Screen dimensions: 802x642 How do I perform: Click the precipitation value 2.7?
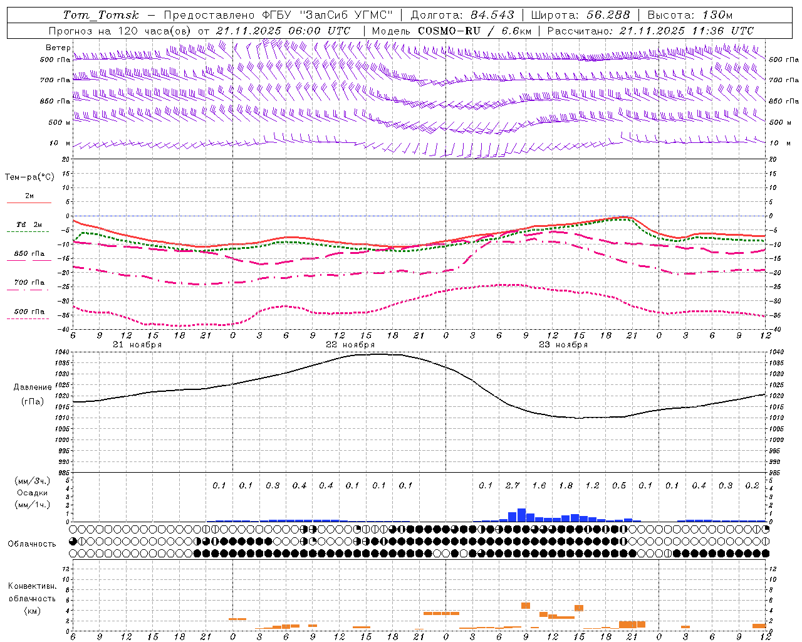[513, 485]
